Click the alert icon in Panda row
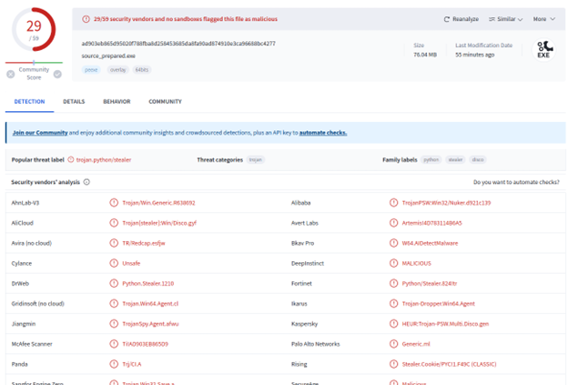 pos(114,364)
